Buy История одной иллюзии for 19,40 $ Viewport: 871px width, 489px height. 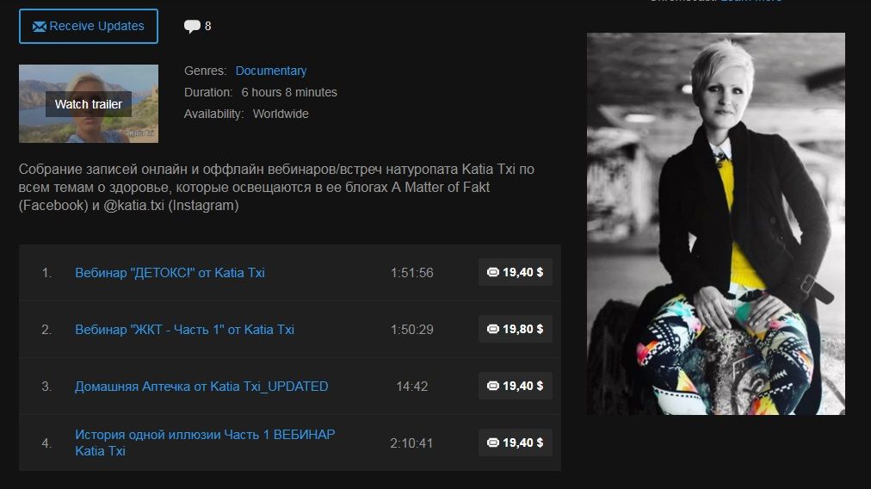[x=516, y=443]
